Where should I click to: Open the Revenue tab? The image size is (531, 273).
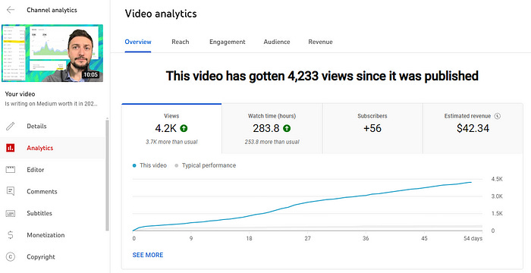click(320, 42)
